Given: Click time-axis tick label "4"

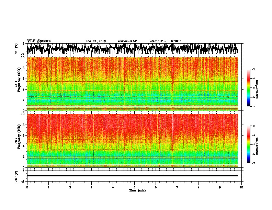Looking at the screenshot, I should coord(113,187).
